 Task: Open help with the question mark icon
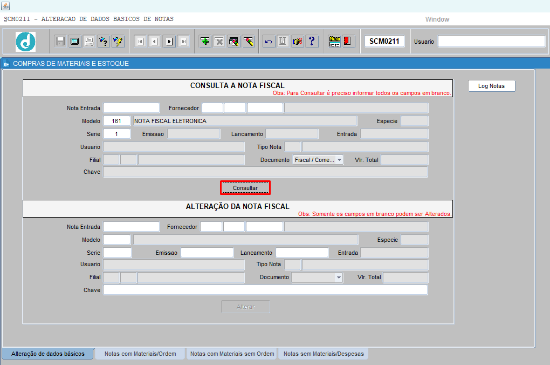312,42
